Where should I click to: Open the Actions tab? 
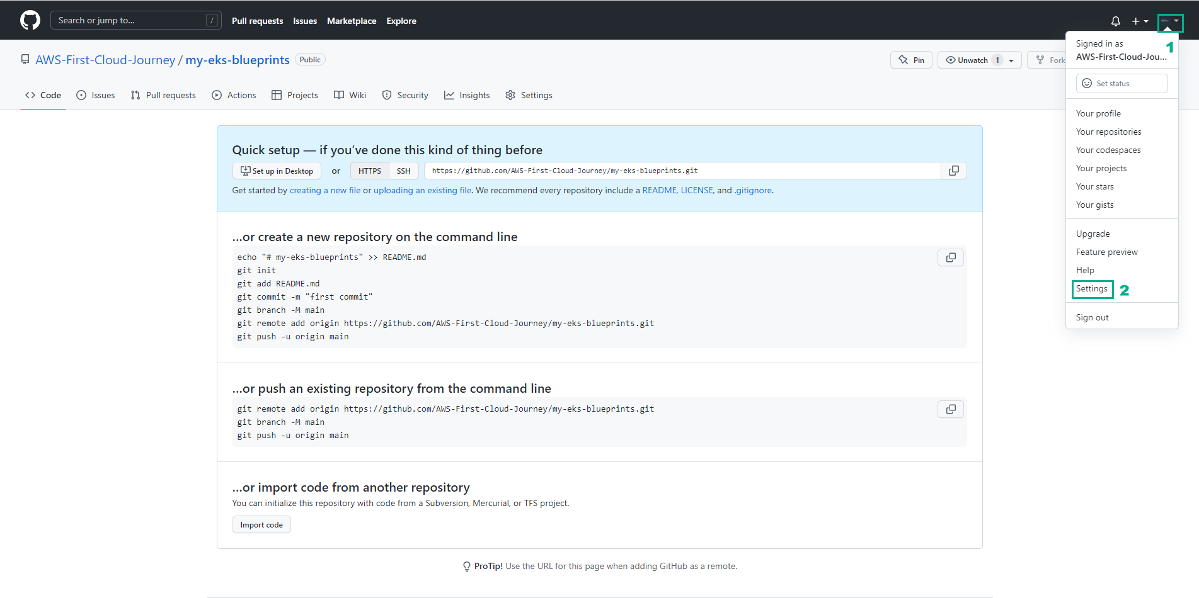(x=234, y=95)
